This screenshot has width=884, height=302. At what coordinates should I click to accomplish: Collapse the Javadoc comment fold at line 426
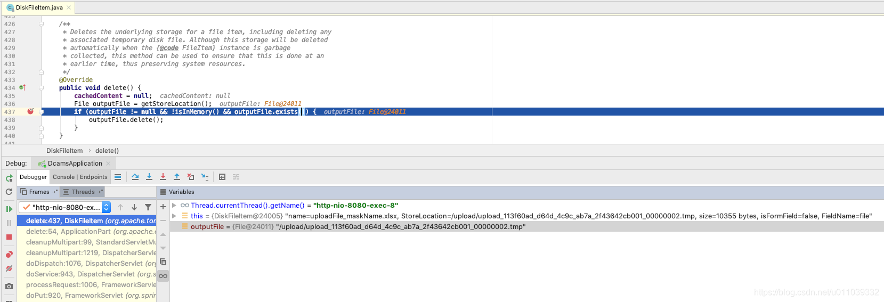pyautogui.click(x=41, y=24)
